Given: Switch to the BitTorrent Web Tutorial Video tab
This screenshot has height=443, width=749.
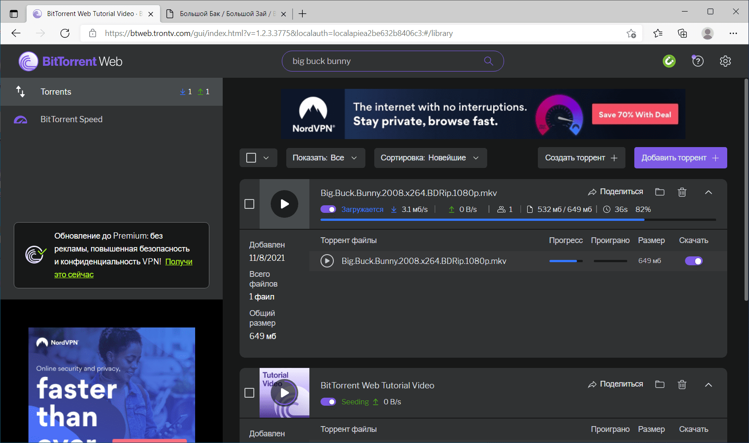Looking at the screenshot, I should pyautogui.click(x=93, y=14).
